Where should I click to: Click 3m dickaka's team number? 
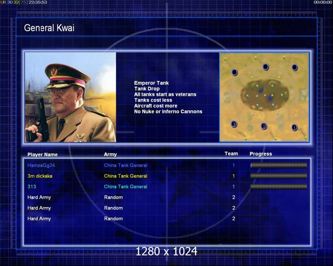(234, 176)
